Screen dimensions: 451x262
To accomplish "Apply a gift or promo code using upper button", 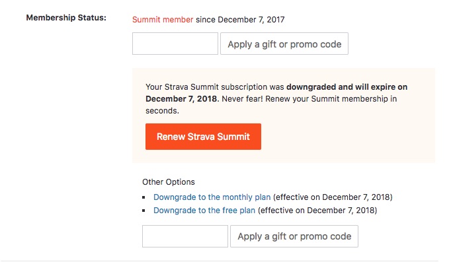I will pyautogui.click(x=284, y=44).
